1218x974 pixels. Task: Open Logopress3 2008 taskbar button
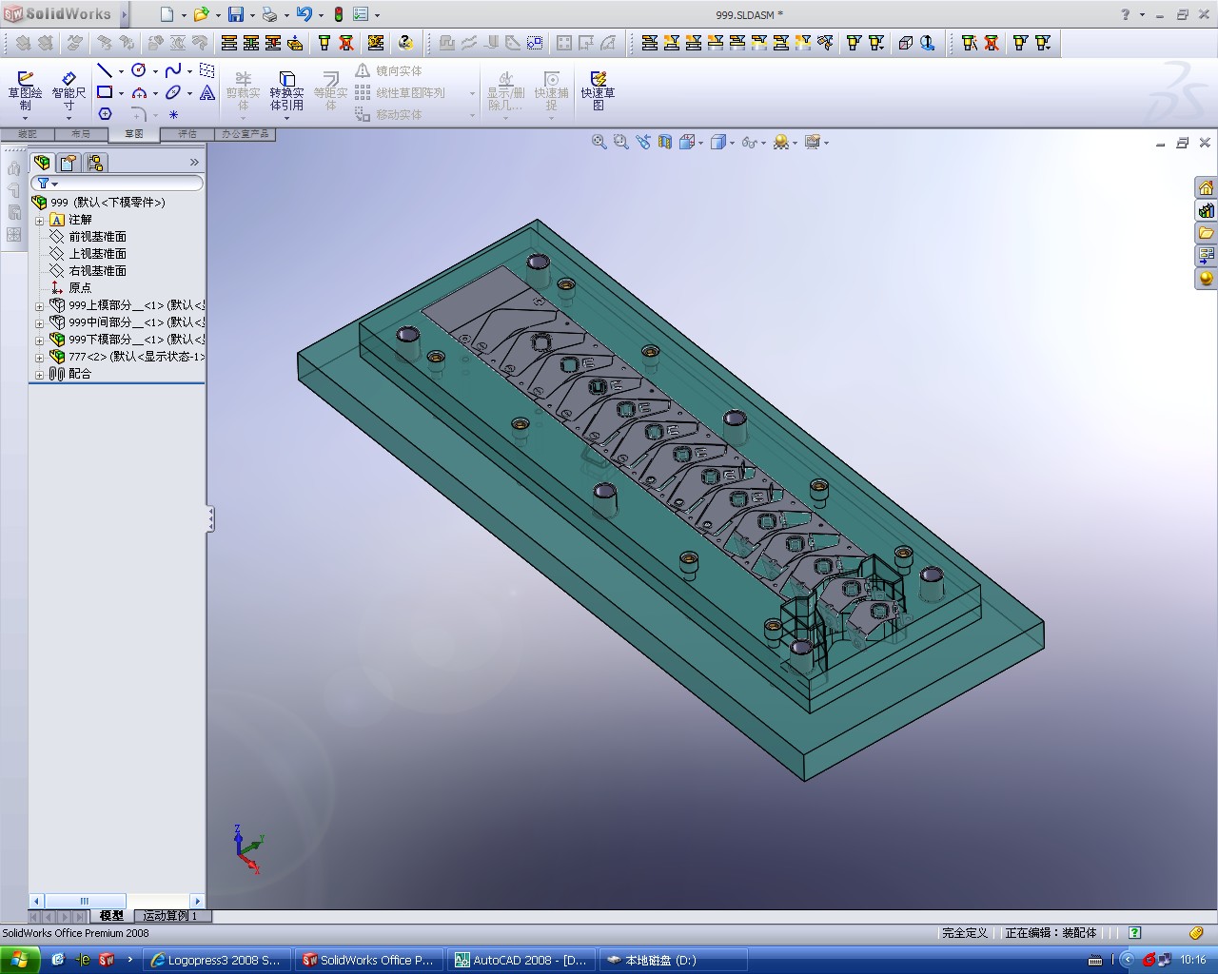[x=217, y=960]
